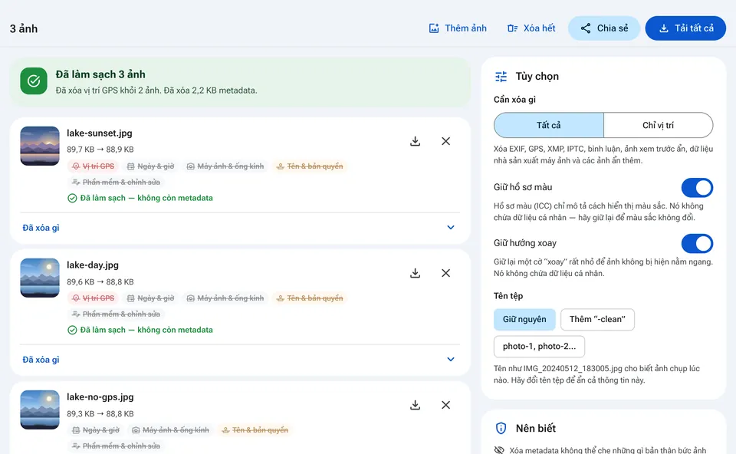
Task: Select the Tất cả removal option
Action: (549, 125)
